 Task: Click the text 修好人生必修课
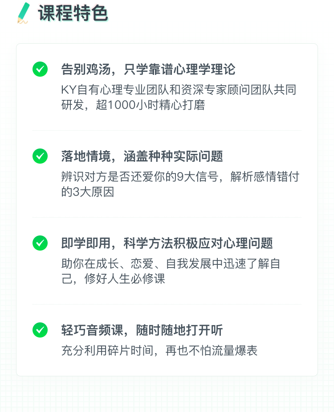(125, 279)
